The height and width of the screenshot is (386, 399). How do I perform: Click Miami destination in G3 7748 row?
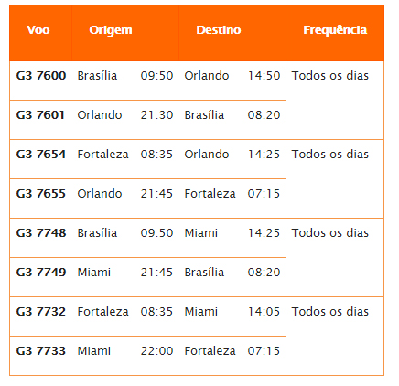pos(201,233)
